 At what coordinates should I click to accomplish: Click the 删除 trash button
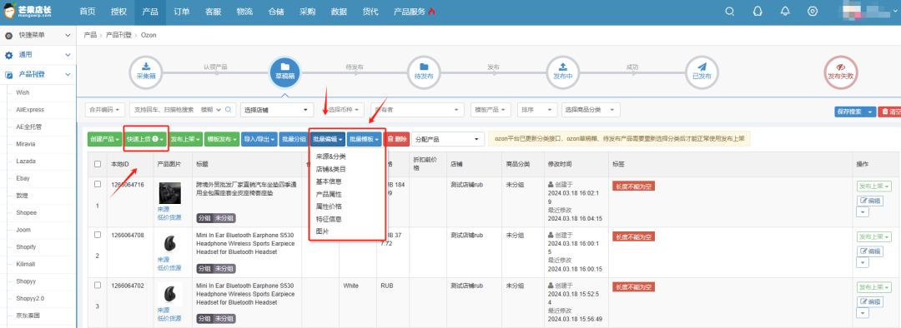point(397,139)
